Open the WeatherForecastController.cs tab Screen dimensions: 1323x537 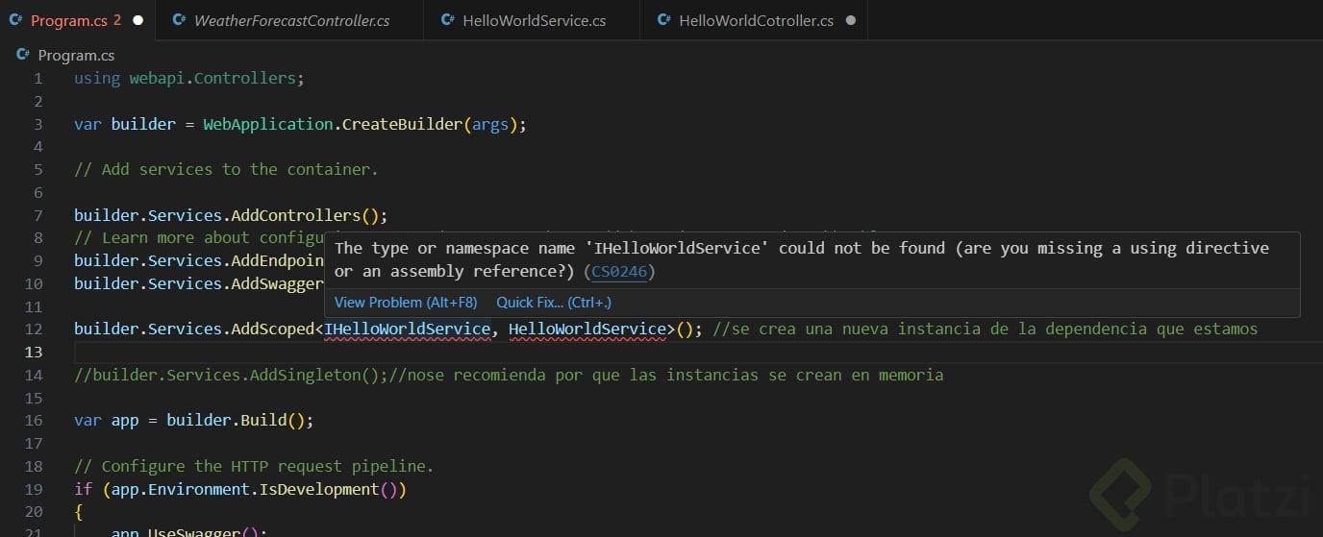click(291, 20)
